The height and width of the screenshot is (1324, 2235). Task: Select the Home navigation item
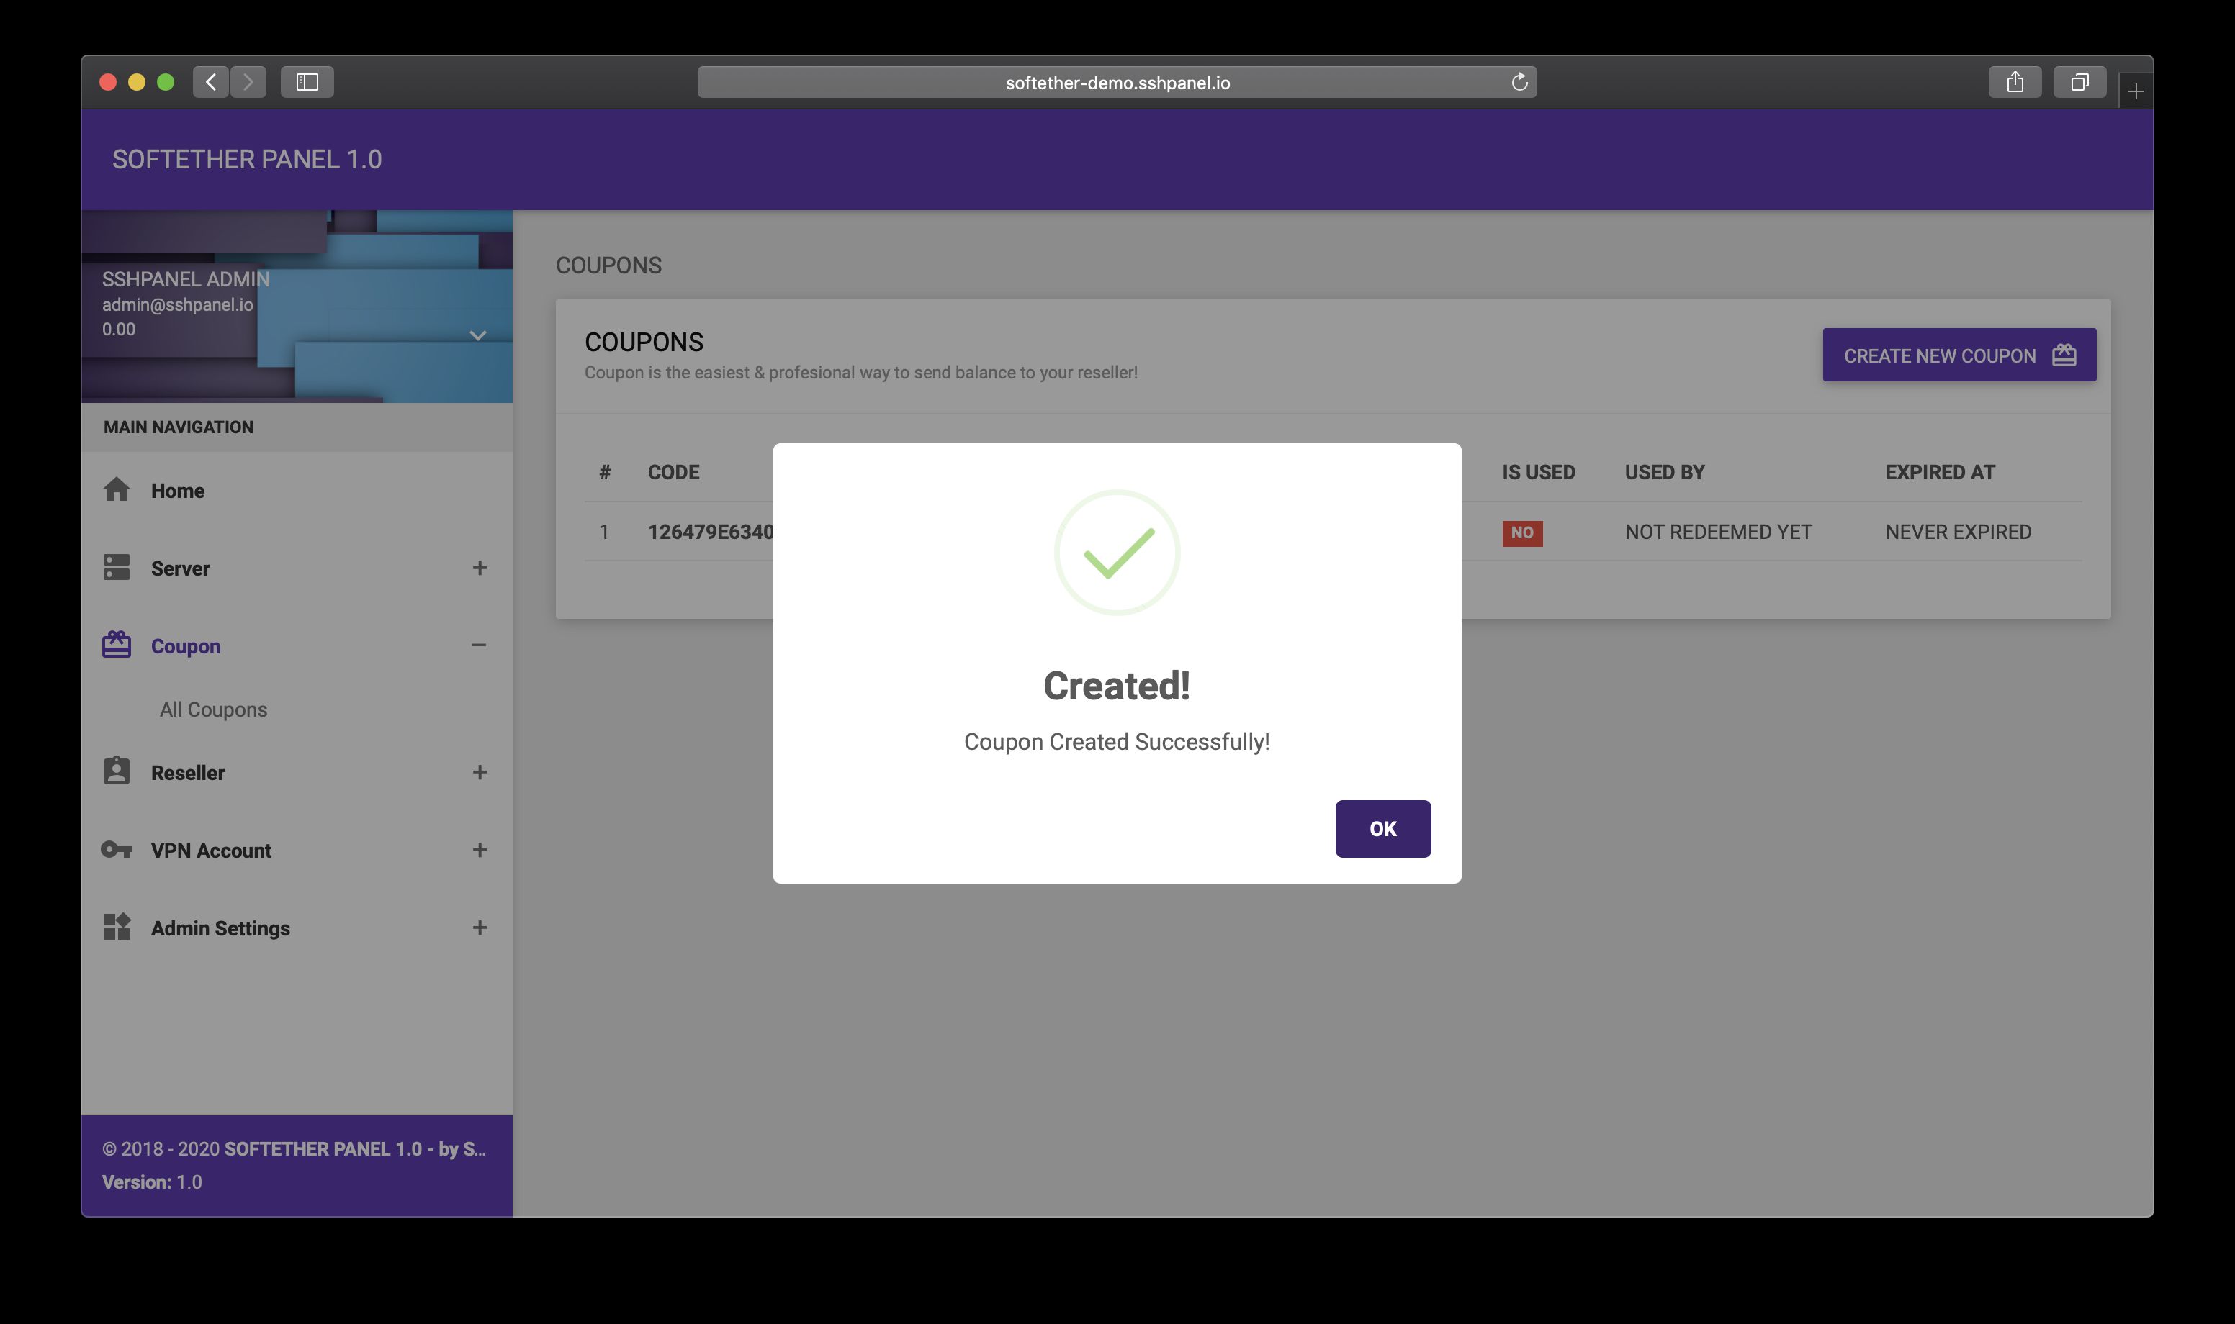click(178, 491)
